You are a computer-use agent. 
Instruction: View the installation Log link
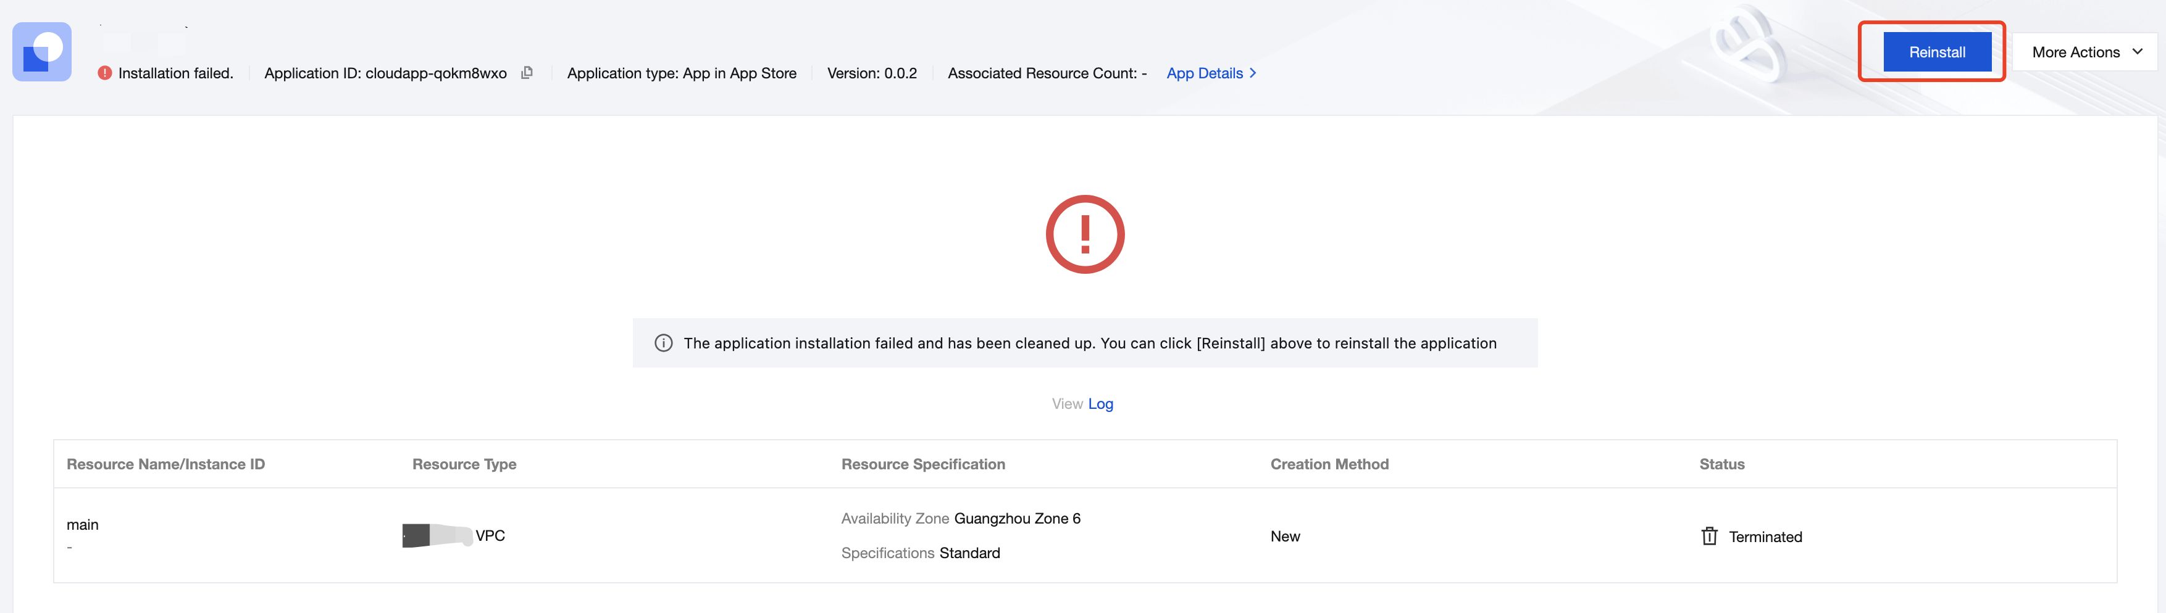(x=1100, y=404)
